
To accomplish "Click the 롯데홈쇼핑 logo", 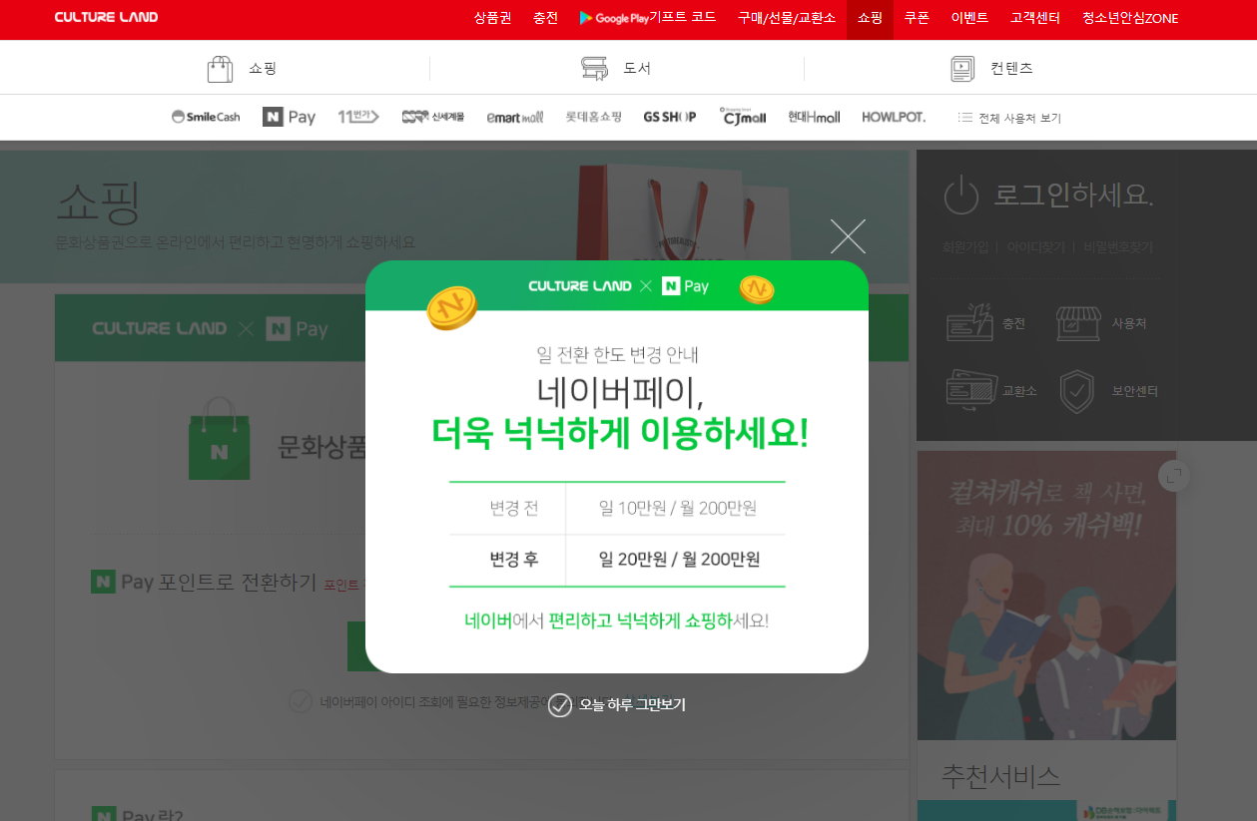I will (x=593, y=117).
